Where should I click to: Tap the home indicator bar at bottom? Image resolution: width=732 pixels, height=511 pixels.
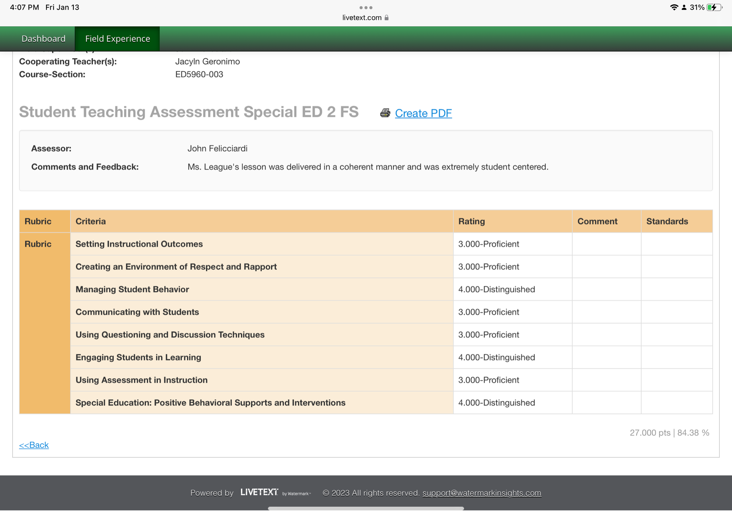pos(366,508)
